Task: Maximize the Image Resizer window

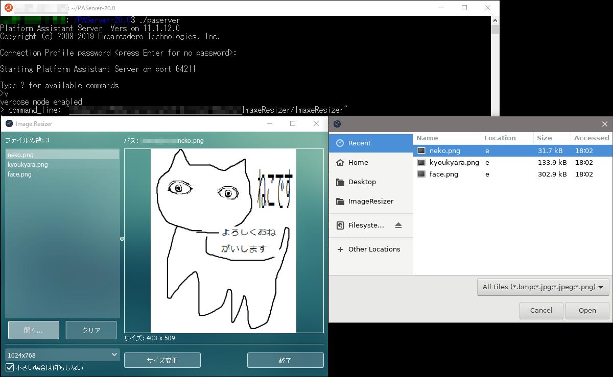Action: click(293, 123)
